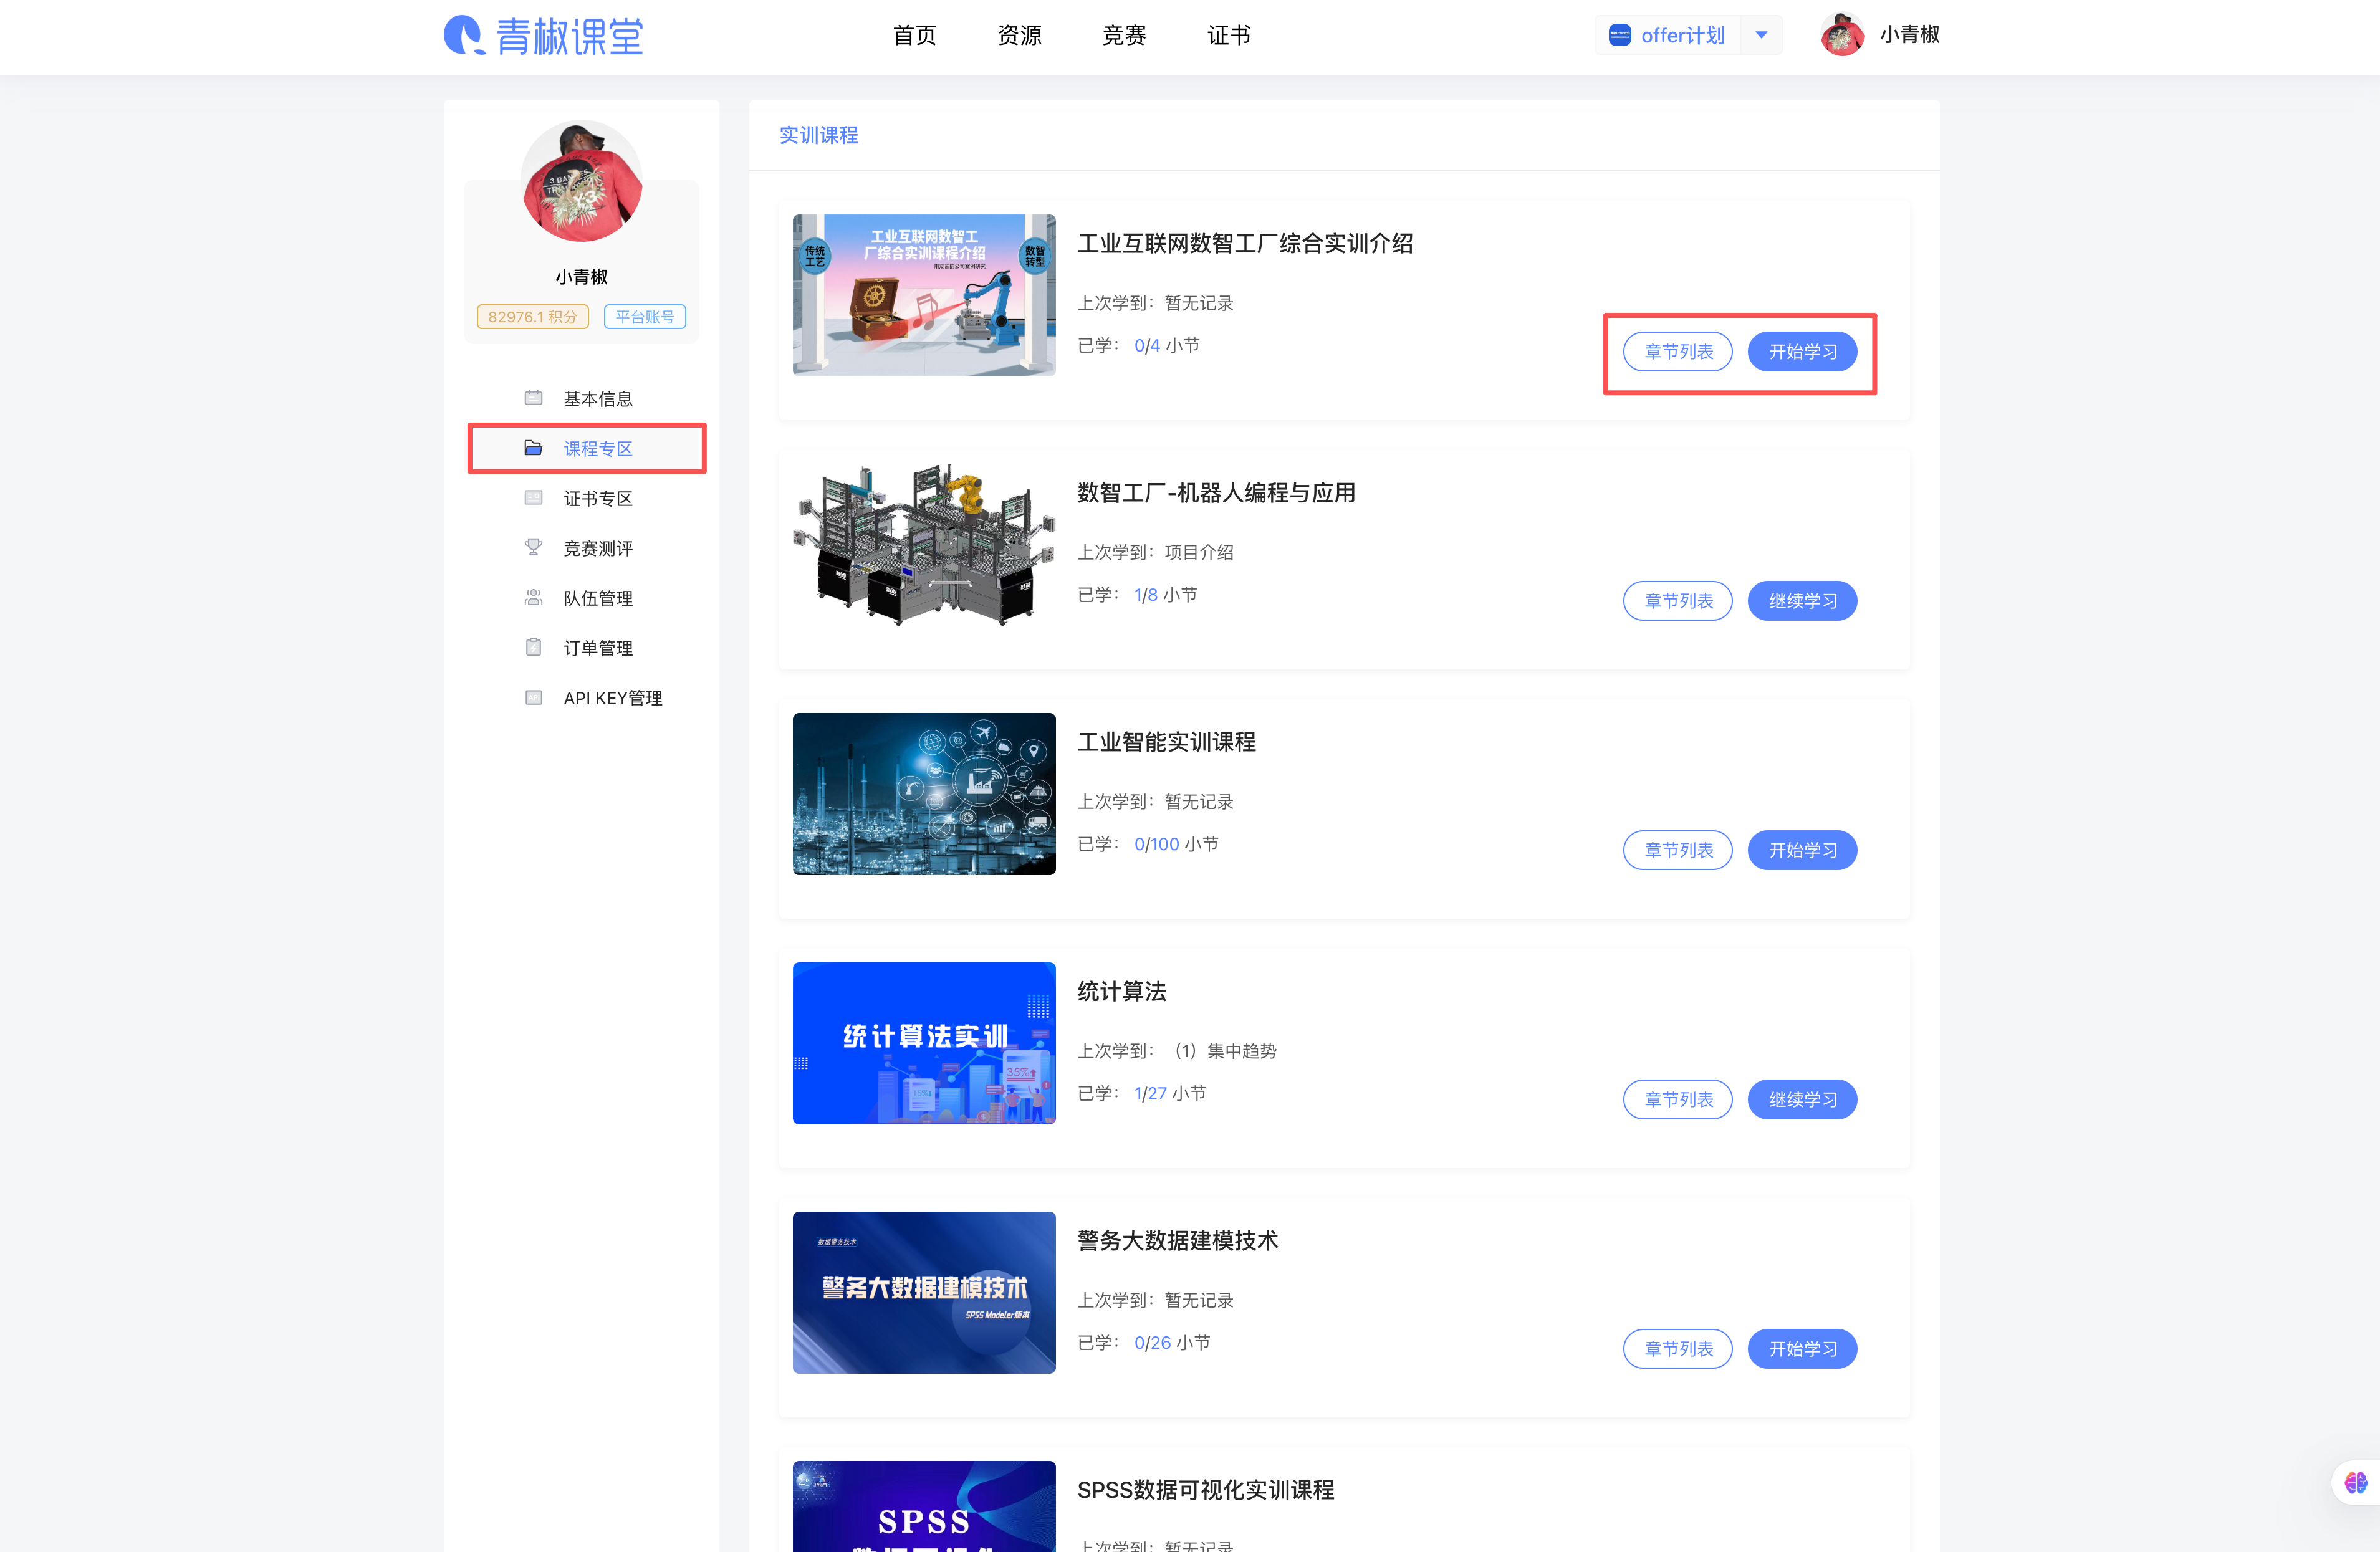Click the 队伍管理 people icon
This screenshot has height=1552, width=2380.
click(x=533, y=597)
